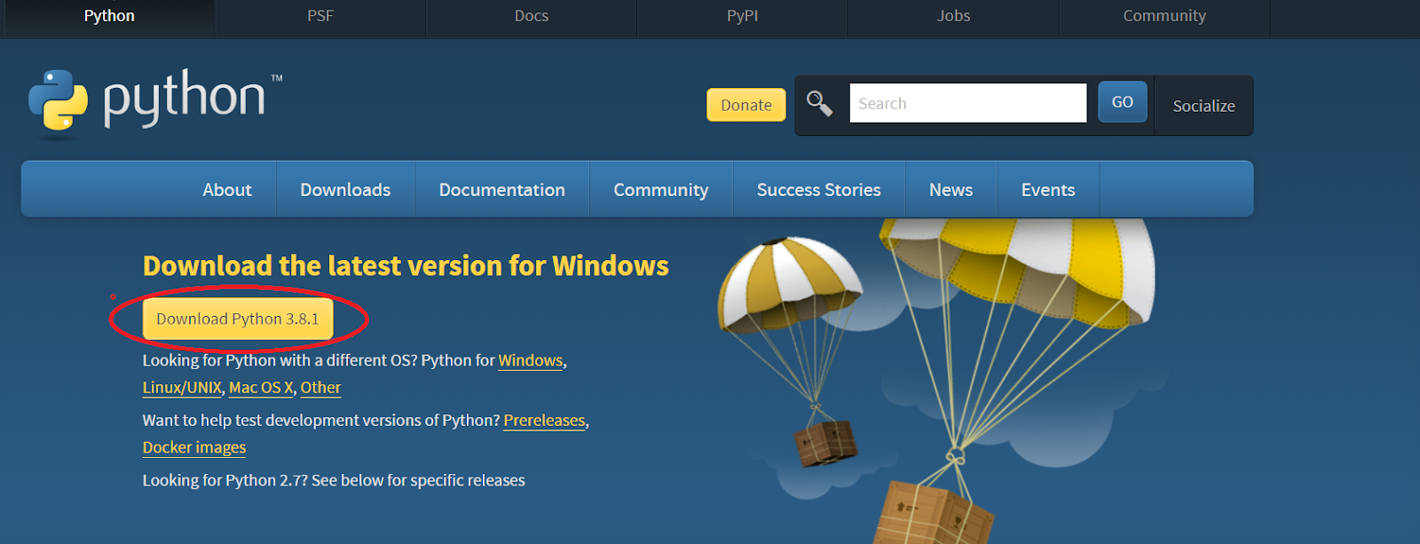Click the magnifying glass search icon
Screen dimensions: 1420x544
click(x=819, y=104)
